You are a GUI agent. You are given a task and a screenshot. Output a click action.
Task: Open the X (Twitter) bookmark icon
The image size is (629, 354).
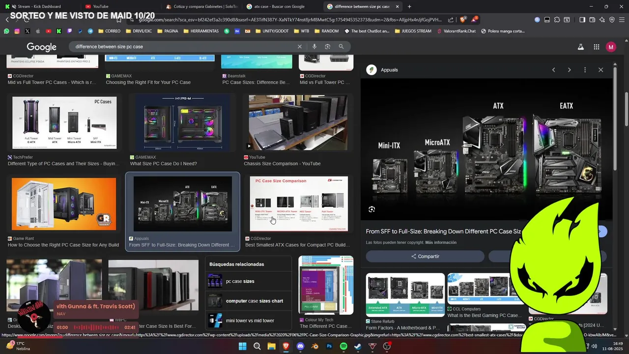pyautogui.click(x=27, y=31)
